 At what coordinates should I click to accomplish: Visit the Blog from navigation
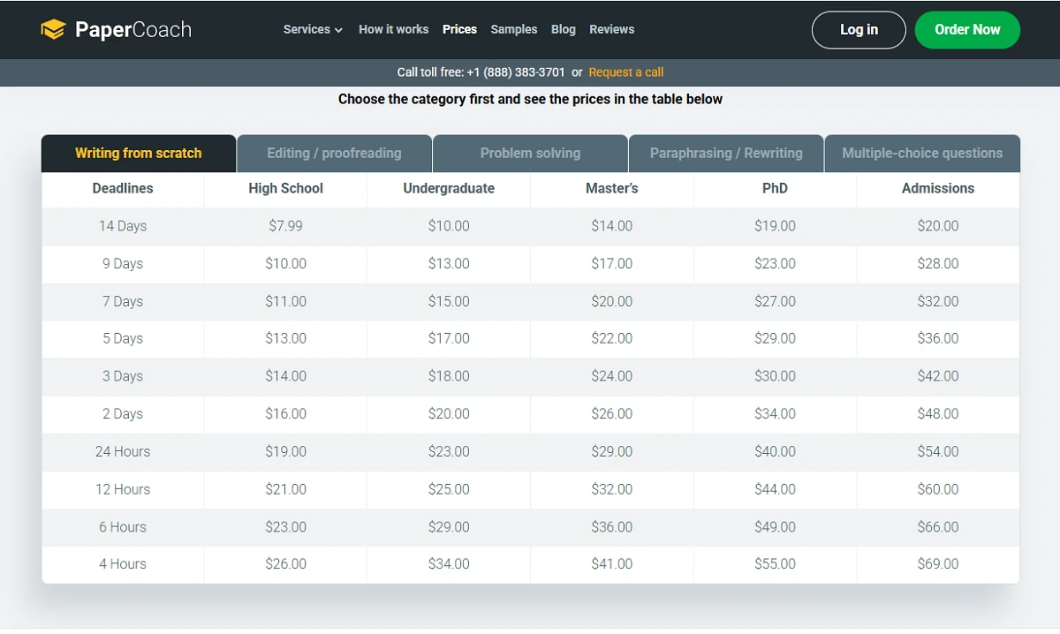(563, 29)
